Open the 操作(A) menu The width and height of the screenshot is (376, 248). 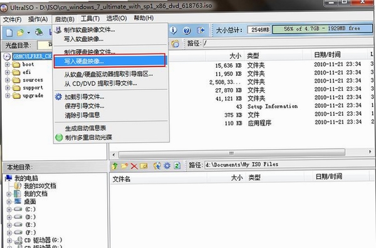click(x=38, y=19)
